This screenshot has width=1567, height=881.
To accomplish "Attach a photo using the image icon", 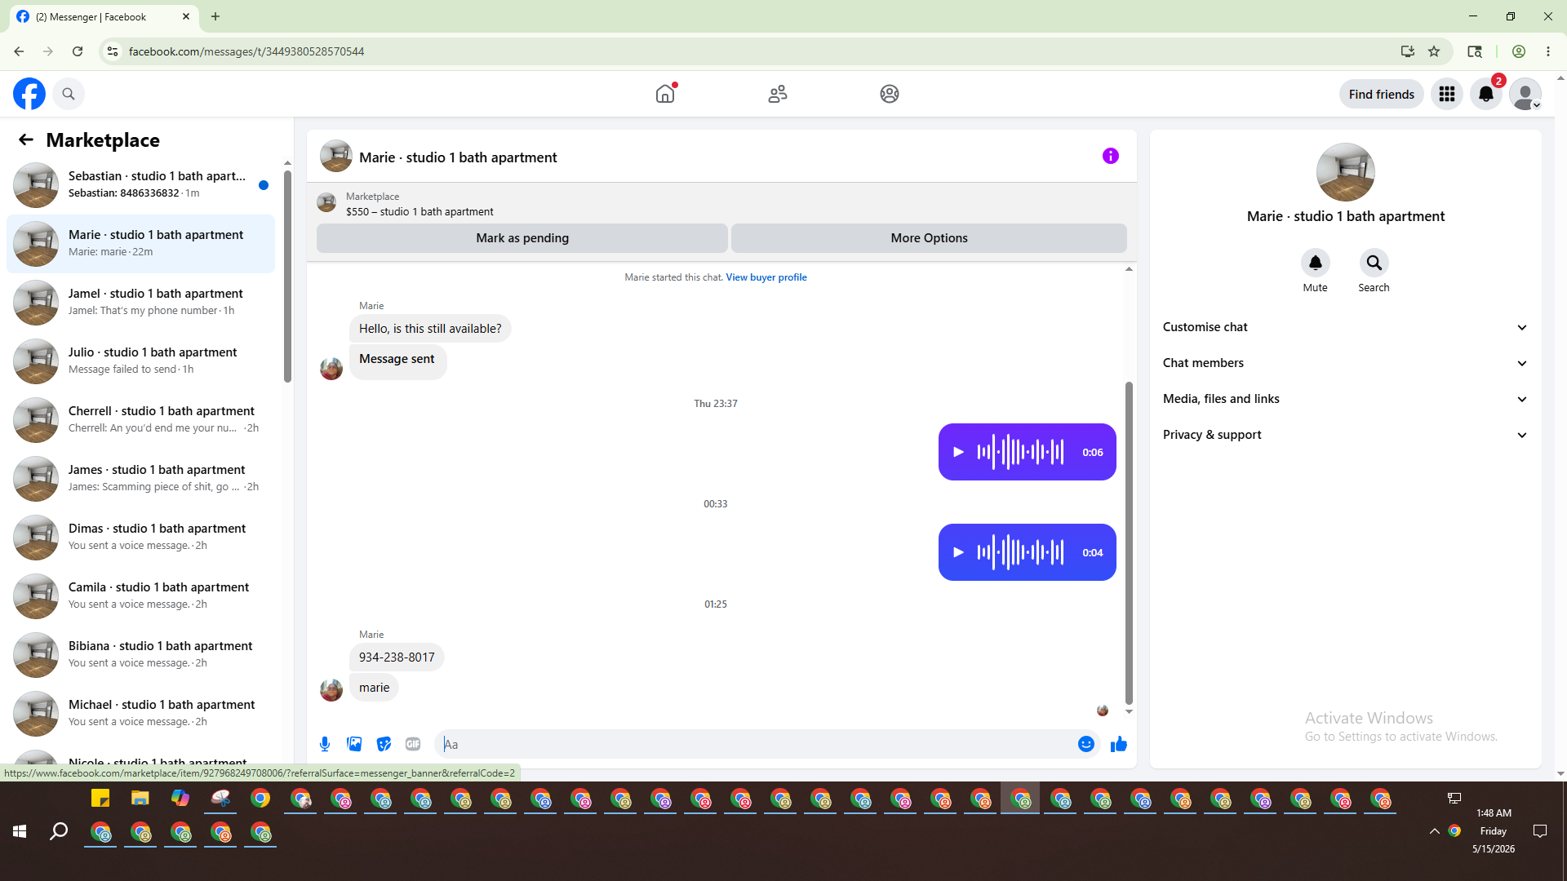I will coord(354,744).
